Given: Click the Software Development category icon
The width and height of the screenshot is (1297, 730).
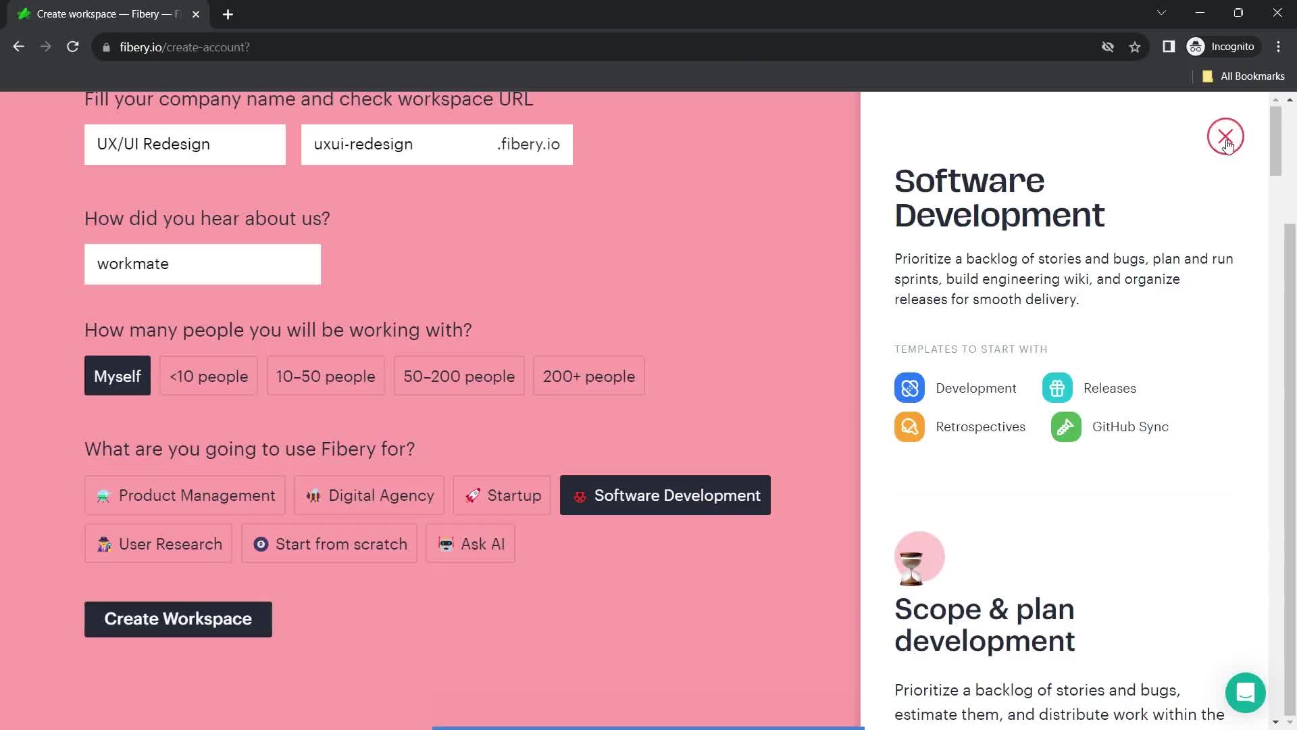Looking at the screenshot, I should pyautogui.click(x=580, y=495).
